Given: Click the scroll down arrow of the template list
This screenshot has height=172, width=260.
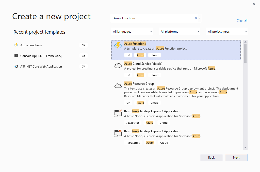Looking at the screenshot, I should point(246,147).
